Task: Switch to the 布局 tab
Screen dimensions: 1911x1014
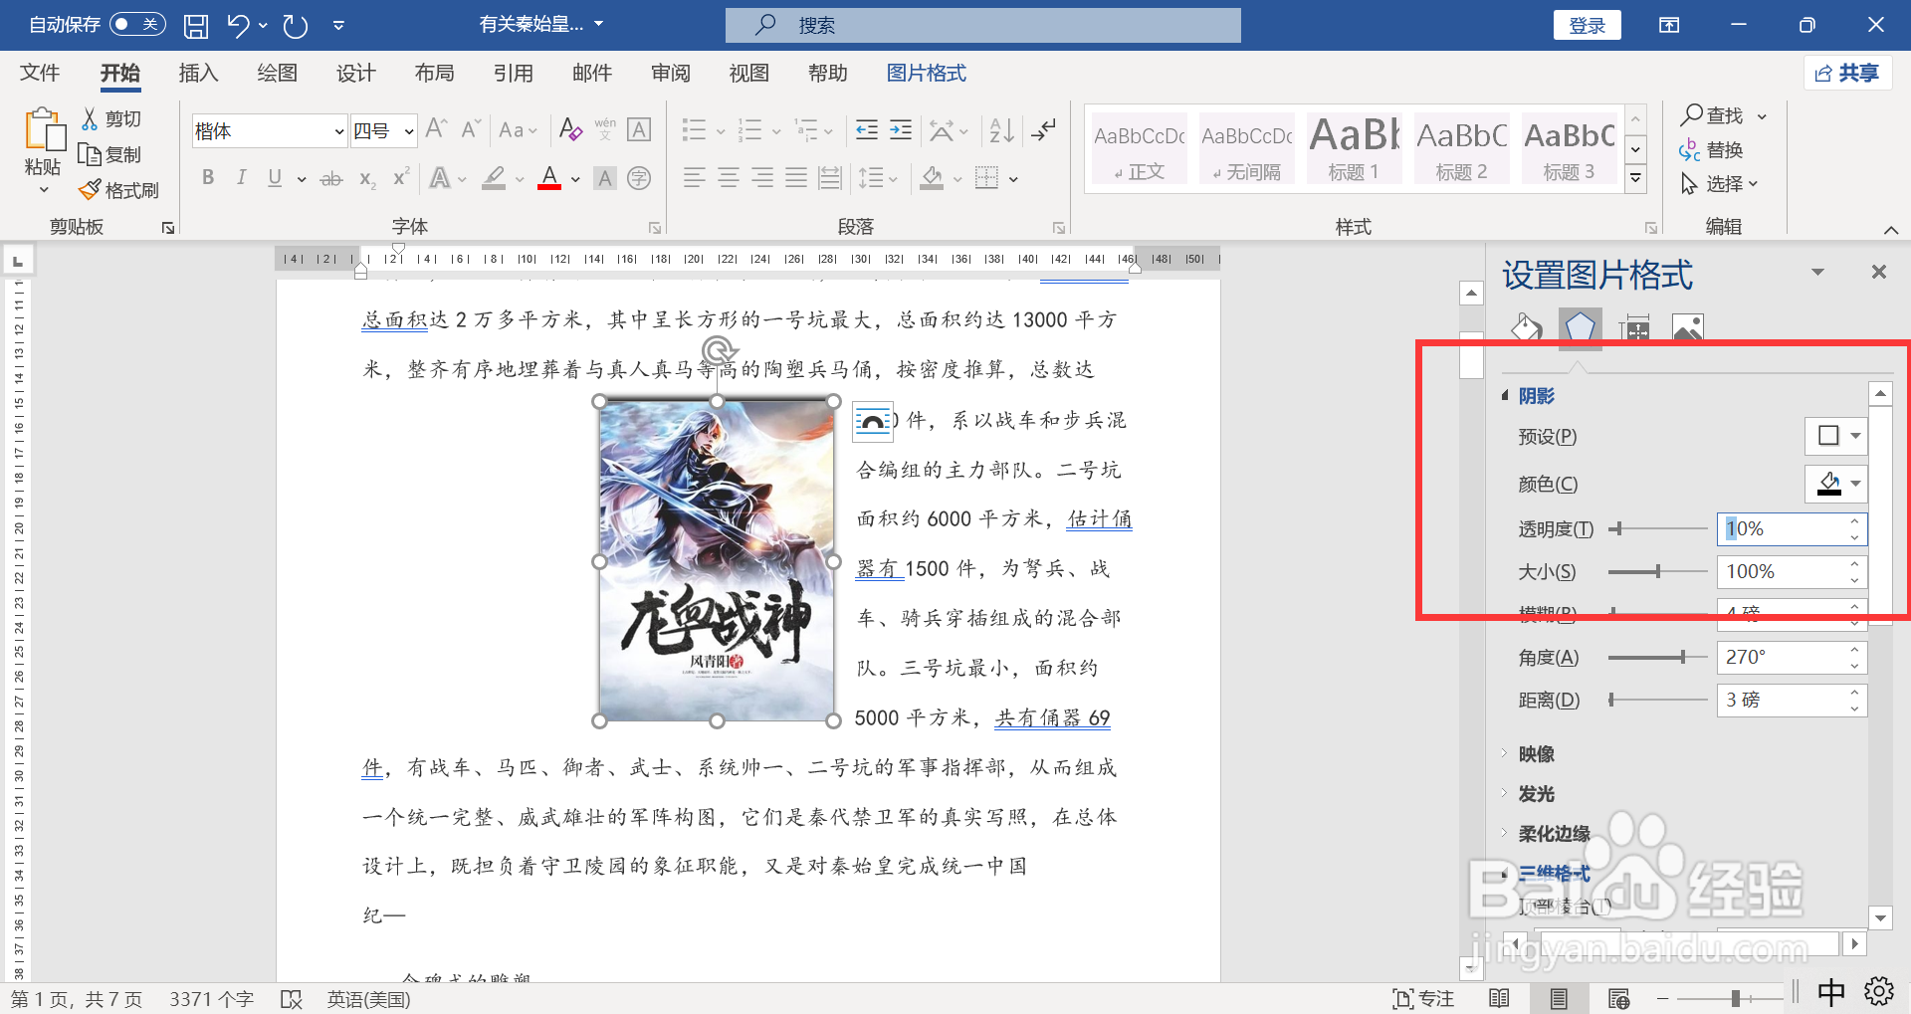Action: tap(434, 73)
